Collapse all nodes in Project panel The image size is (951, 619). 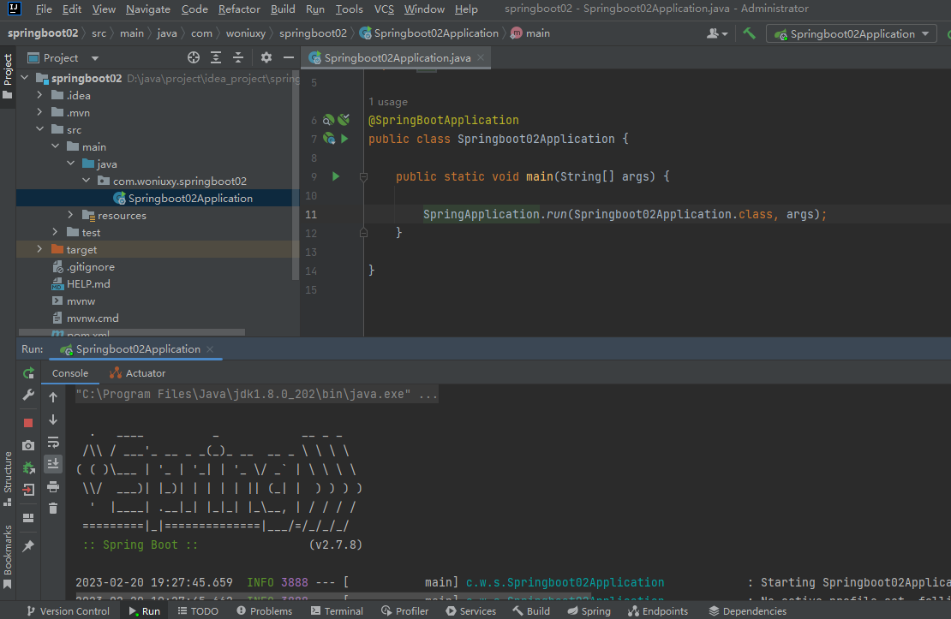point(238,57)
